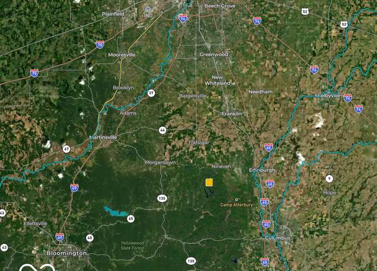This screenshot has width=377, height=271.
Task: Click the Edinburgh town label
Action: point(262,170)
